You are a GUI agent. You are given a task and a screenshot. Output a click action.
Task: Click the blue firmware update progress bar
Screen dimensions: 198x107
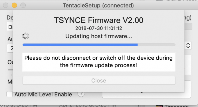coord(80,45)
